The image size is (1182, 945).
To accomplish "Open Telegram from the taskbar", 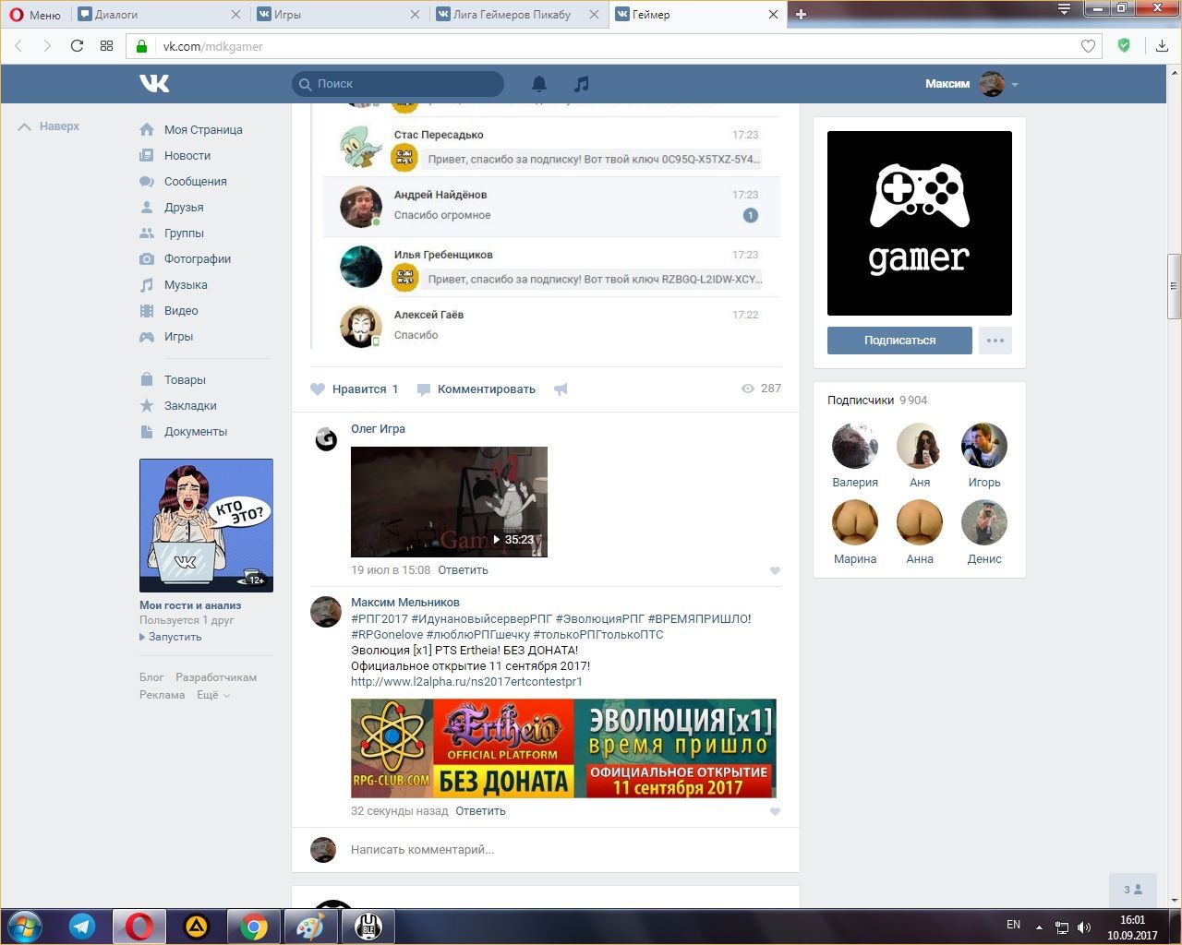I will tap(82, 926).
